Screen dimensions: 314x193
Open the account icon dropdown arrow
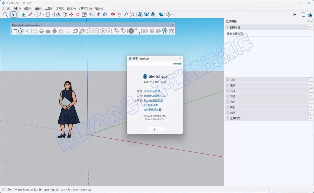click(173, 15)
